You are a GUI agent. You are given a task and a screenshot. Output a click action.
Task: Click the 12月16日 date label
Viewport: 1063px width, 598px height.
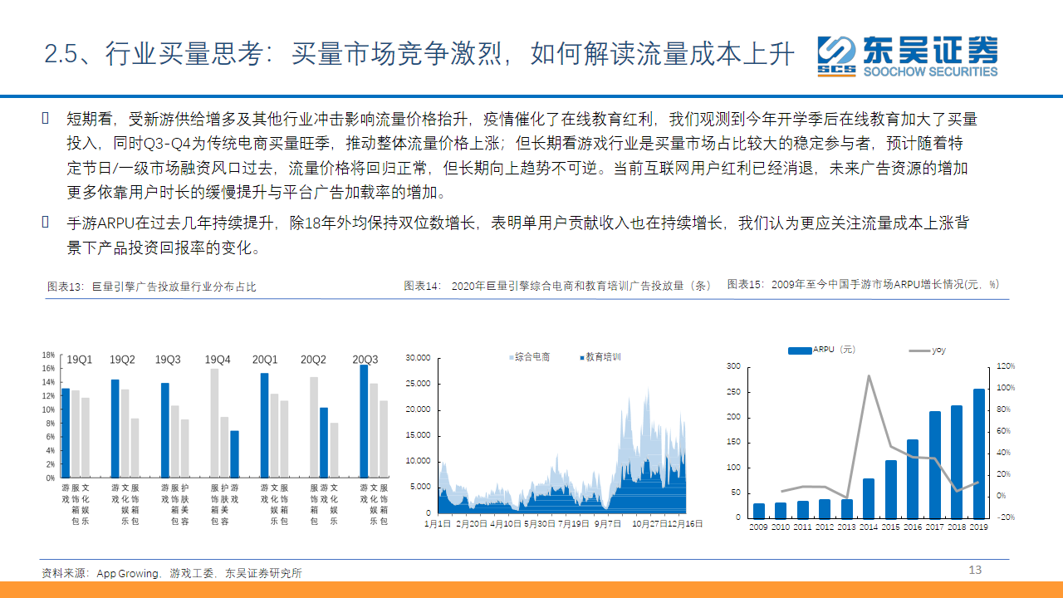click(x=686, y=524)
